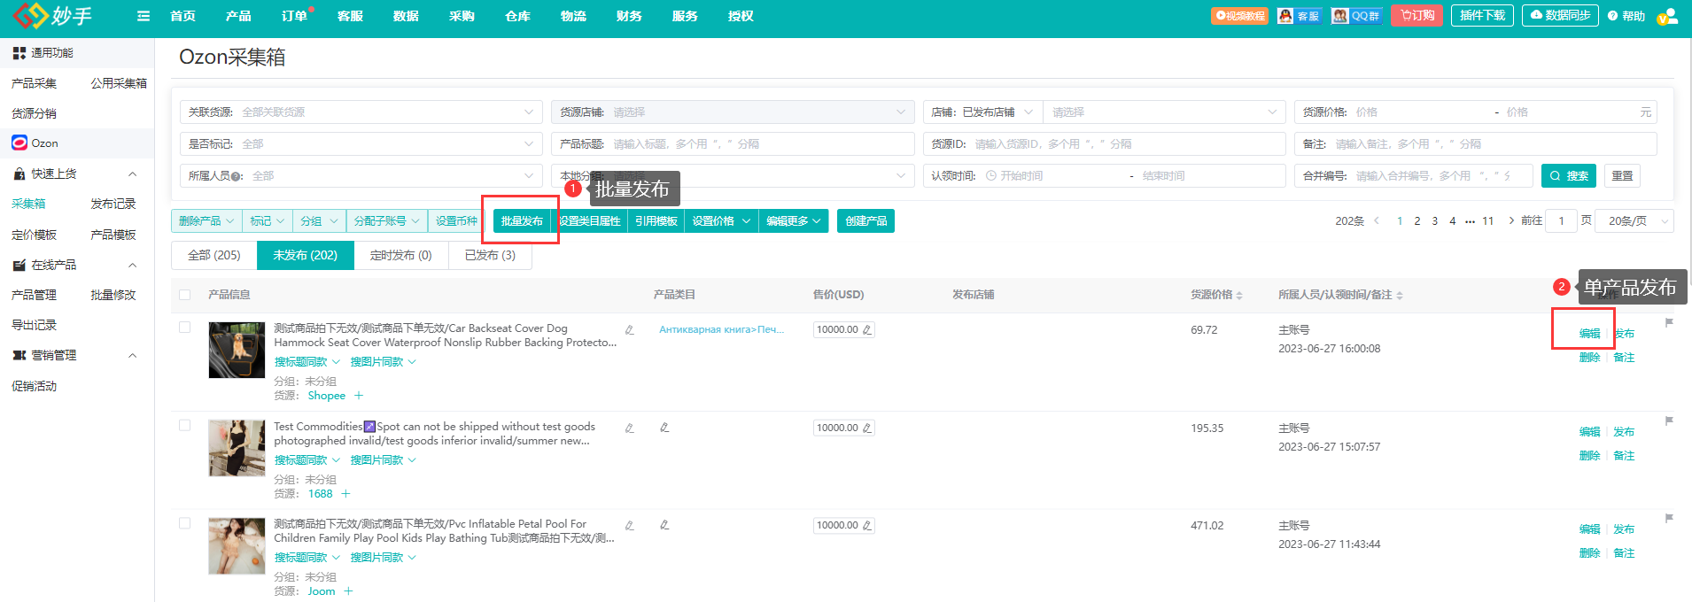Open the 设置价格 dropdown button
1692x602 pixels.
click(x=721, y=221)
